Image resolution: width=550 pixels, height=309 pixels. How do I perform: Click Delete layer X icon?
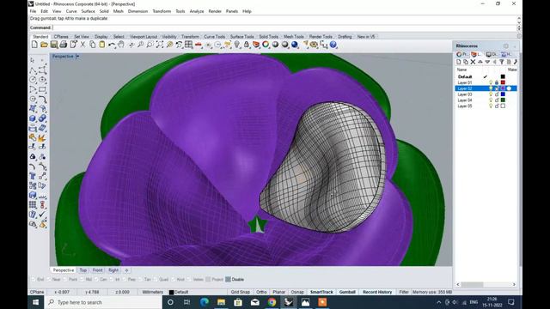point(473,62)
